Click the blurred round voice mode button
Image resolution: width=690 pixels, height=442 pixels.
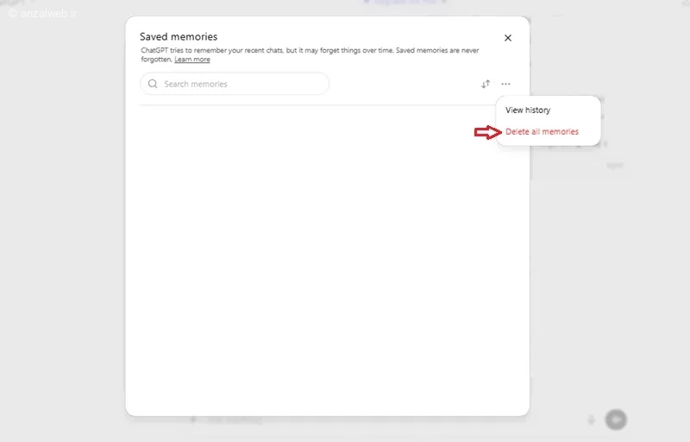point(616,420)
